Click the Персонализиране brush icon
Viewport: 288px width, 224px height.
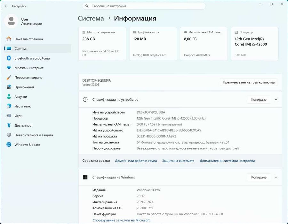[x=9, y=78]
